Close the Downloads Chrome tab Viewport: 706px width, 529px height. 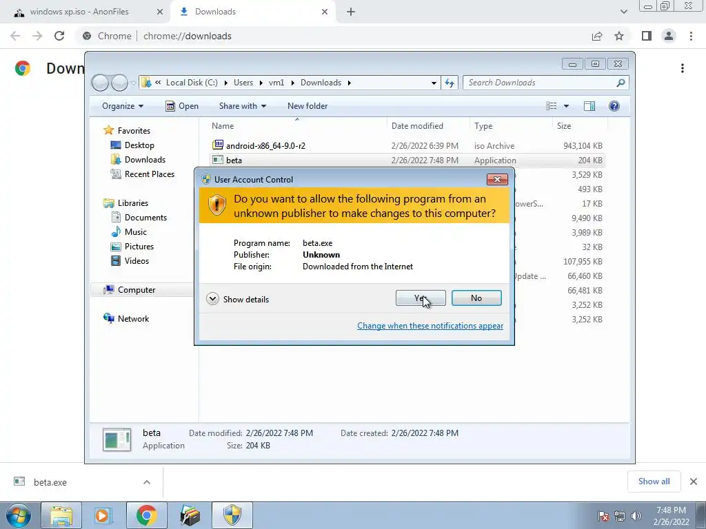[x=325, y=12]
